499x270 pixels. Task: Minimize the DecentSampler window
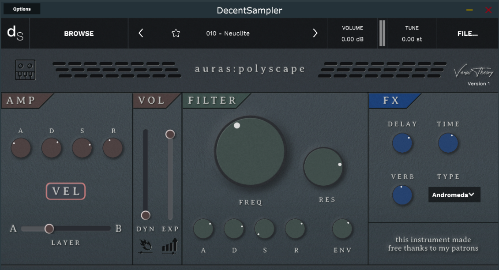(x=469, y=10)
